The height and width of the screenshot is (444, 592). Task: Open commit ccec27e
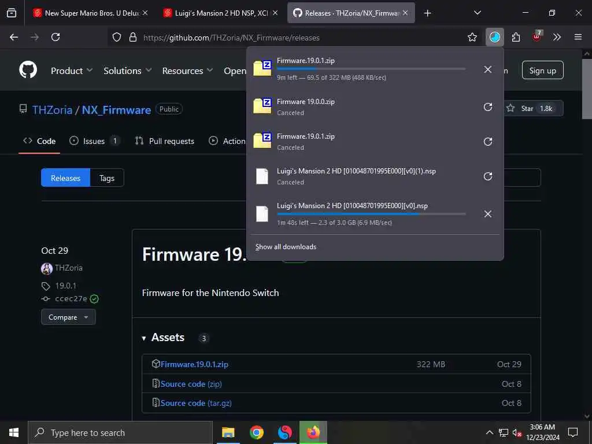(71, 299)
